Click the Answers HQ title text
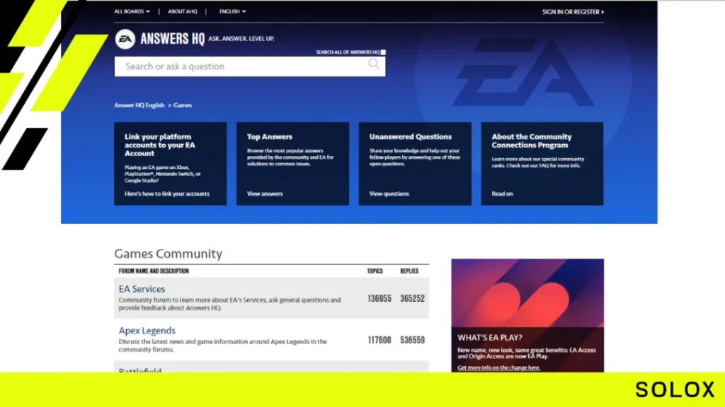725x407 pixels. 173,39
